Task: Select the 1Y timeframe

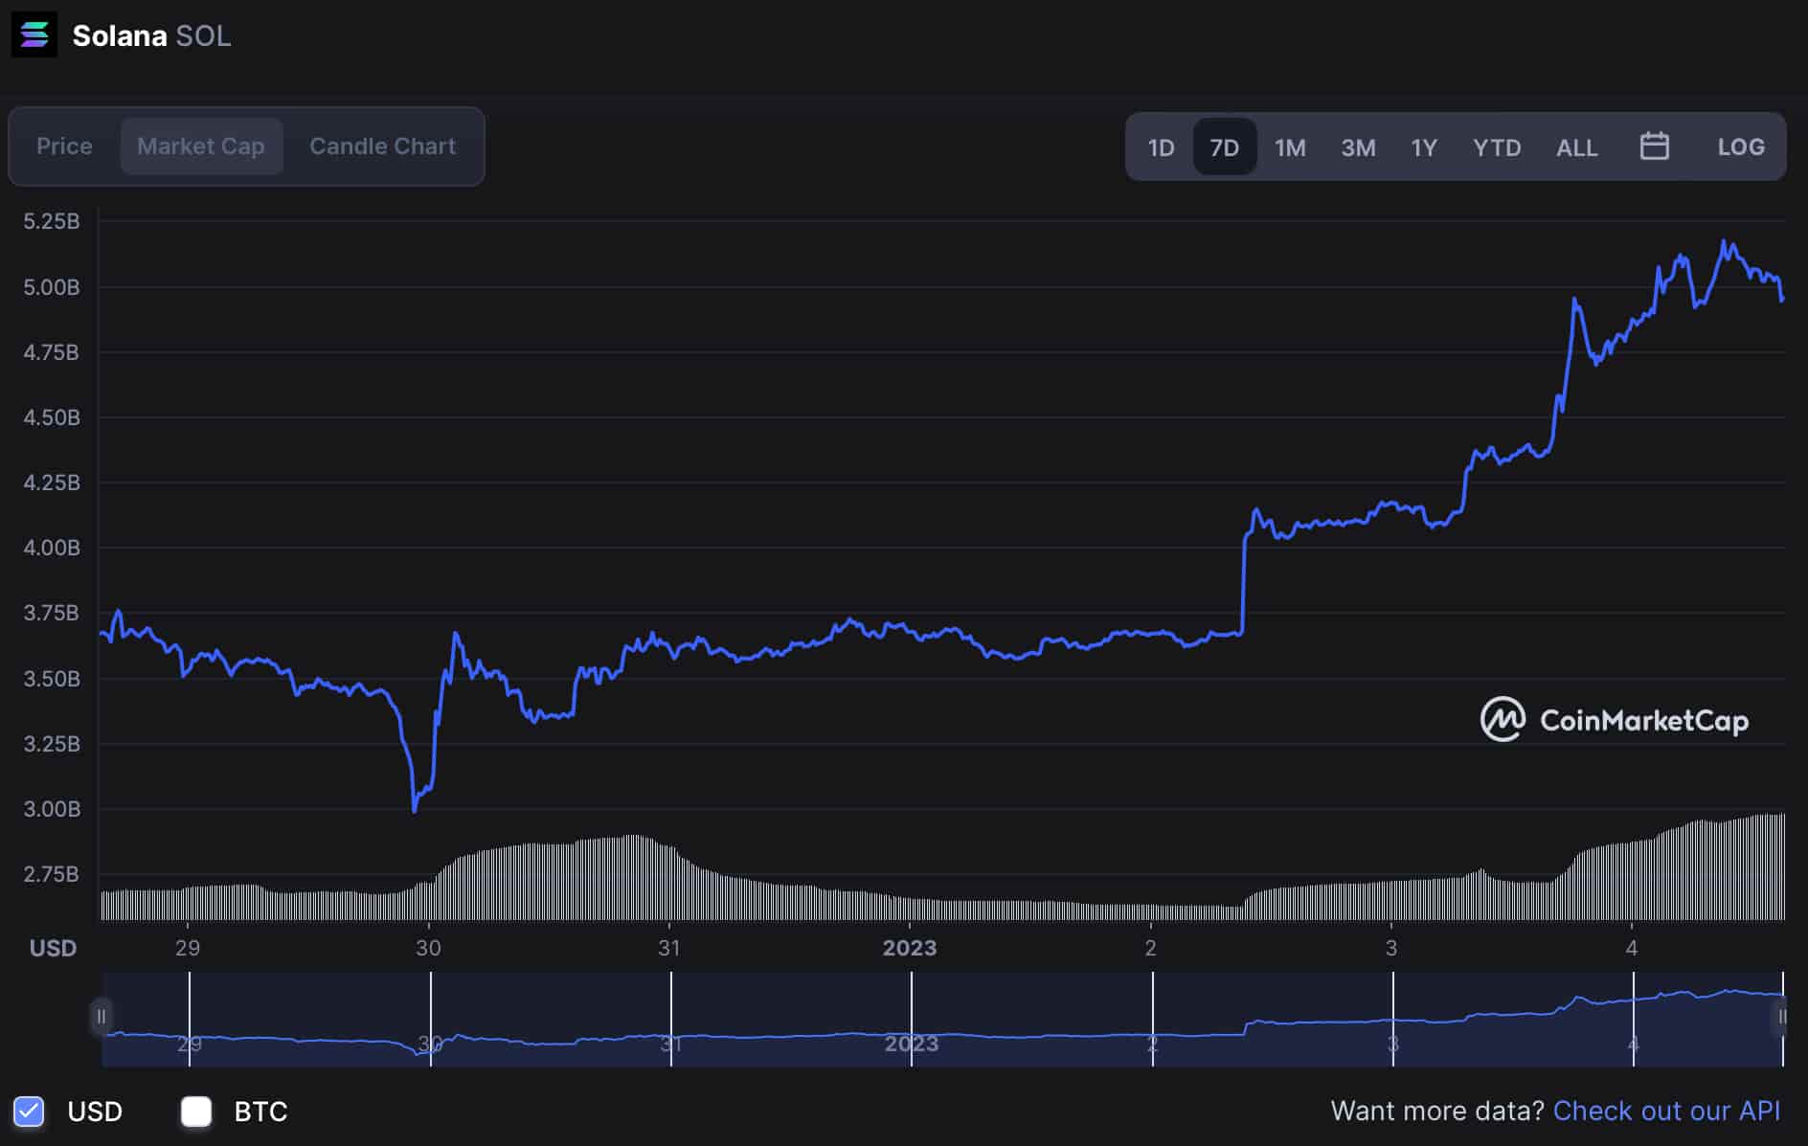Action: [x=1423, y=146]
